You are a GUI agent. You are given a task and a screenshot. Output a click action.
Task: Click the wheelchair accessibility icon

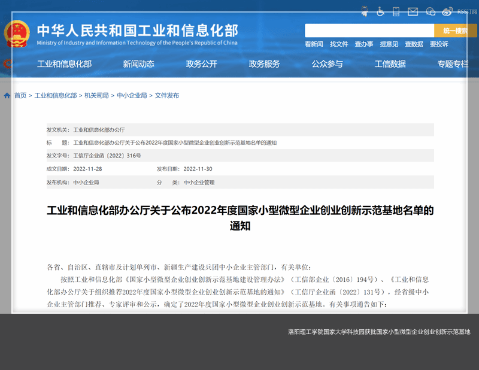pyautogui.click(x=380, y=11)
